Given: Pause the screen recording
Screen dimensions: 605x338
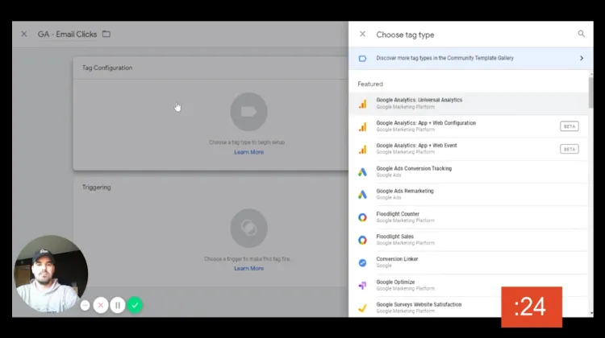Looking at the screenshot, I should (x=118, y=305).
